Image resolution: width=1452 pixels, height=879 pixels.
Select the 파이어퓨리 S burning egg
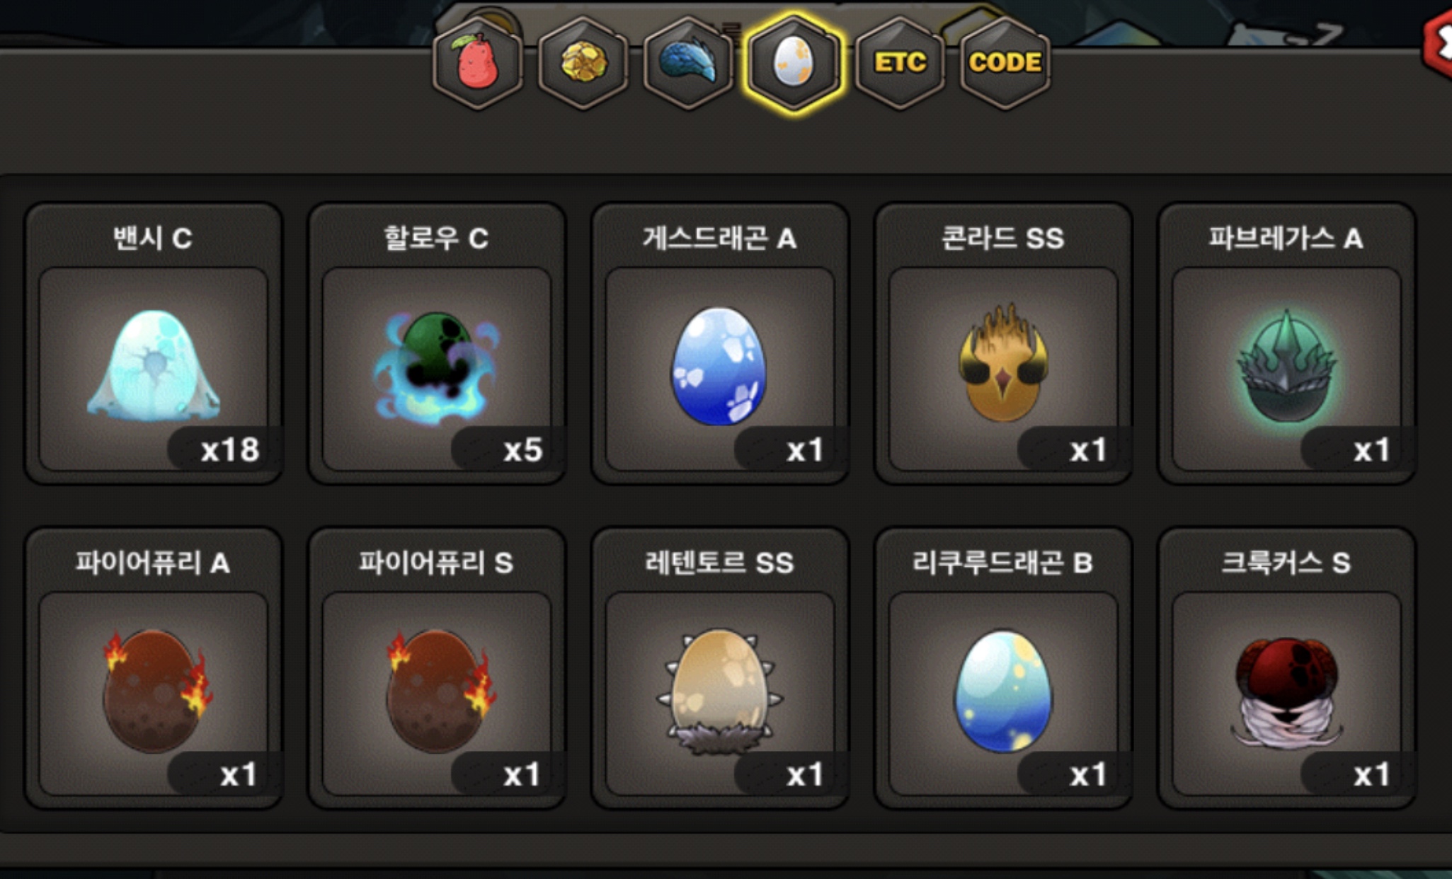click(x=437, y=668)
